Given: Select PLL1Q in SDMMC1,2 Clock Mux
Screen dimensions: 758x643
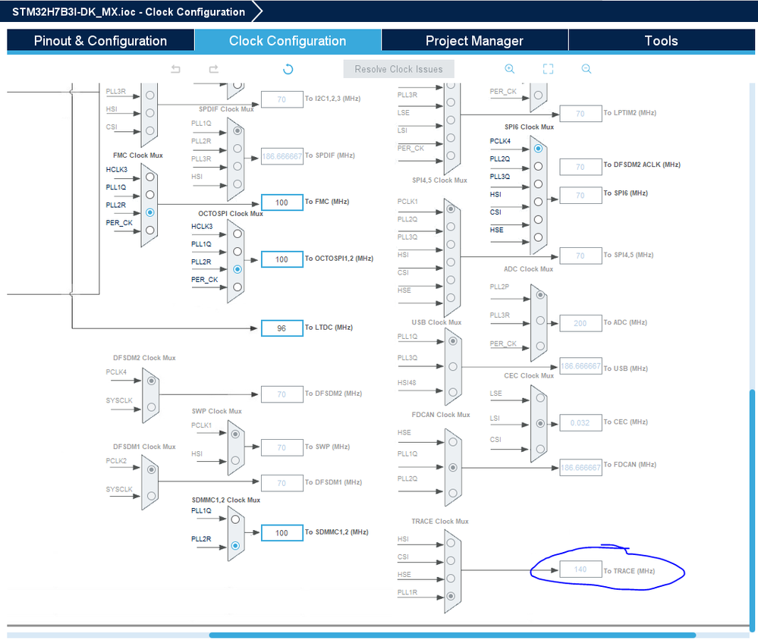Looking at the screenshot, I should (x=235, y=519).
